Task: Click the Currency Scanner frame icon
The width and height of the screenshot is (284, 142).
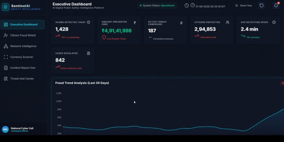Action: 6,57
